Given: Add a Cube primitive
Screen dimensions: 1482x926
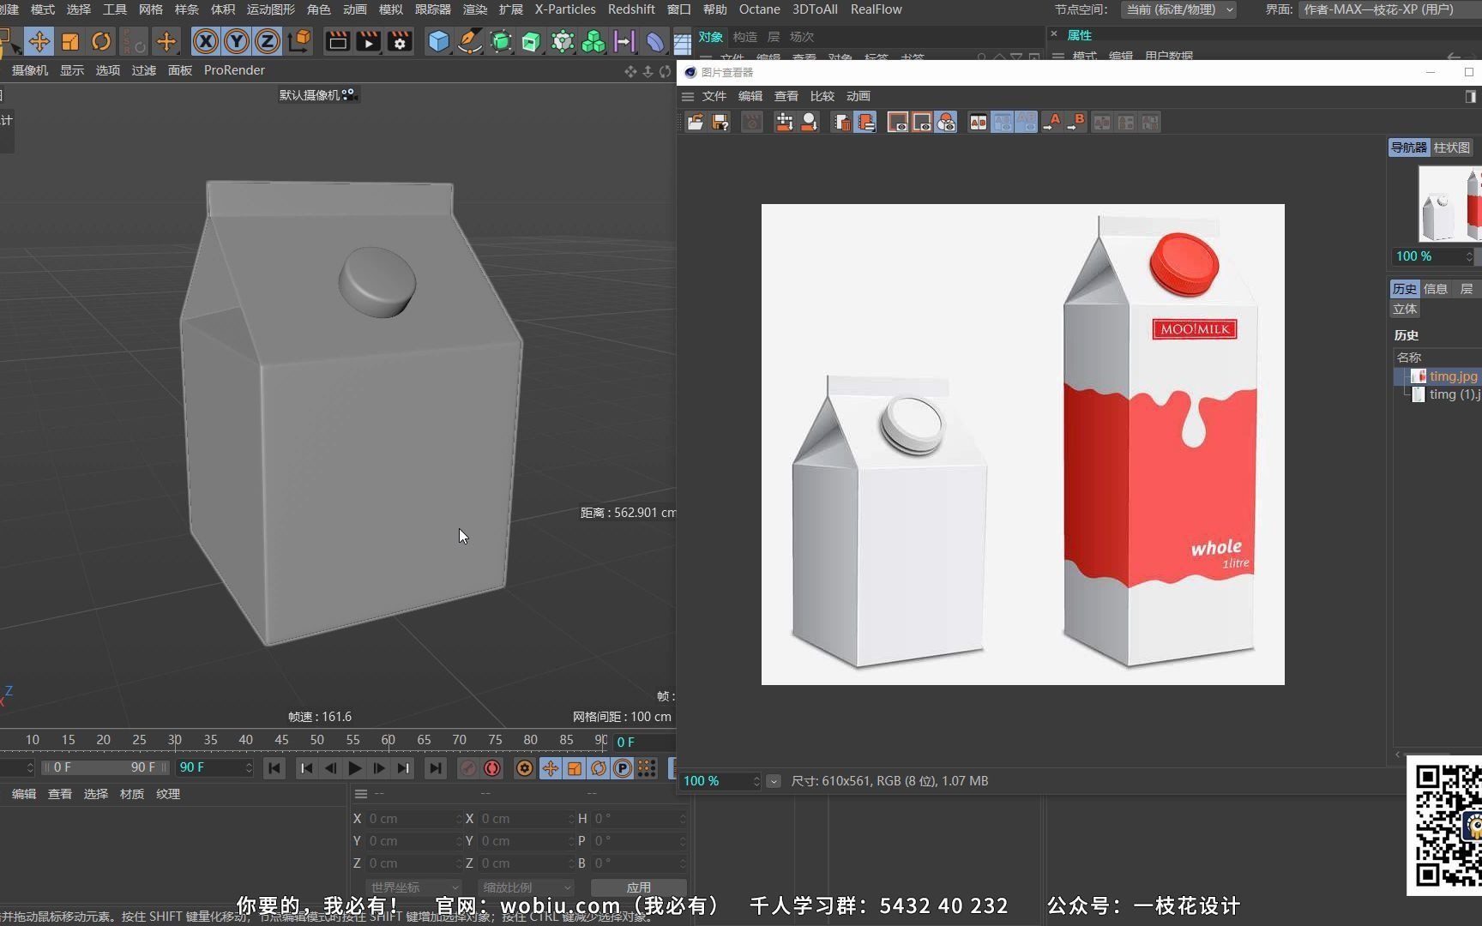Looking at the screenshot, I should click(x=438, y=41).
